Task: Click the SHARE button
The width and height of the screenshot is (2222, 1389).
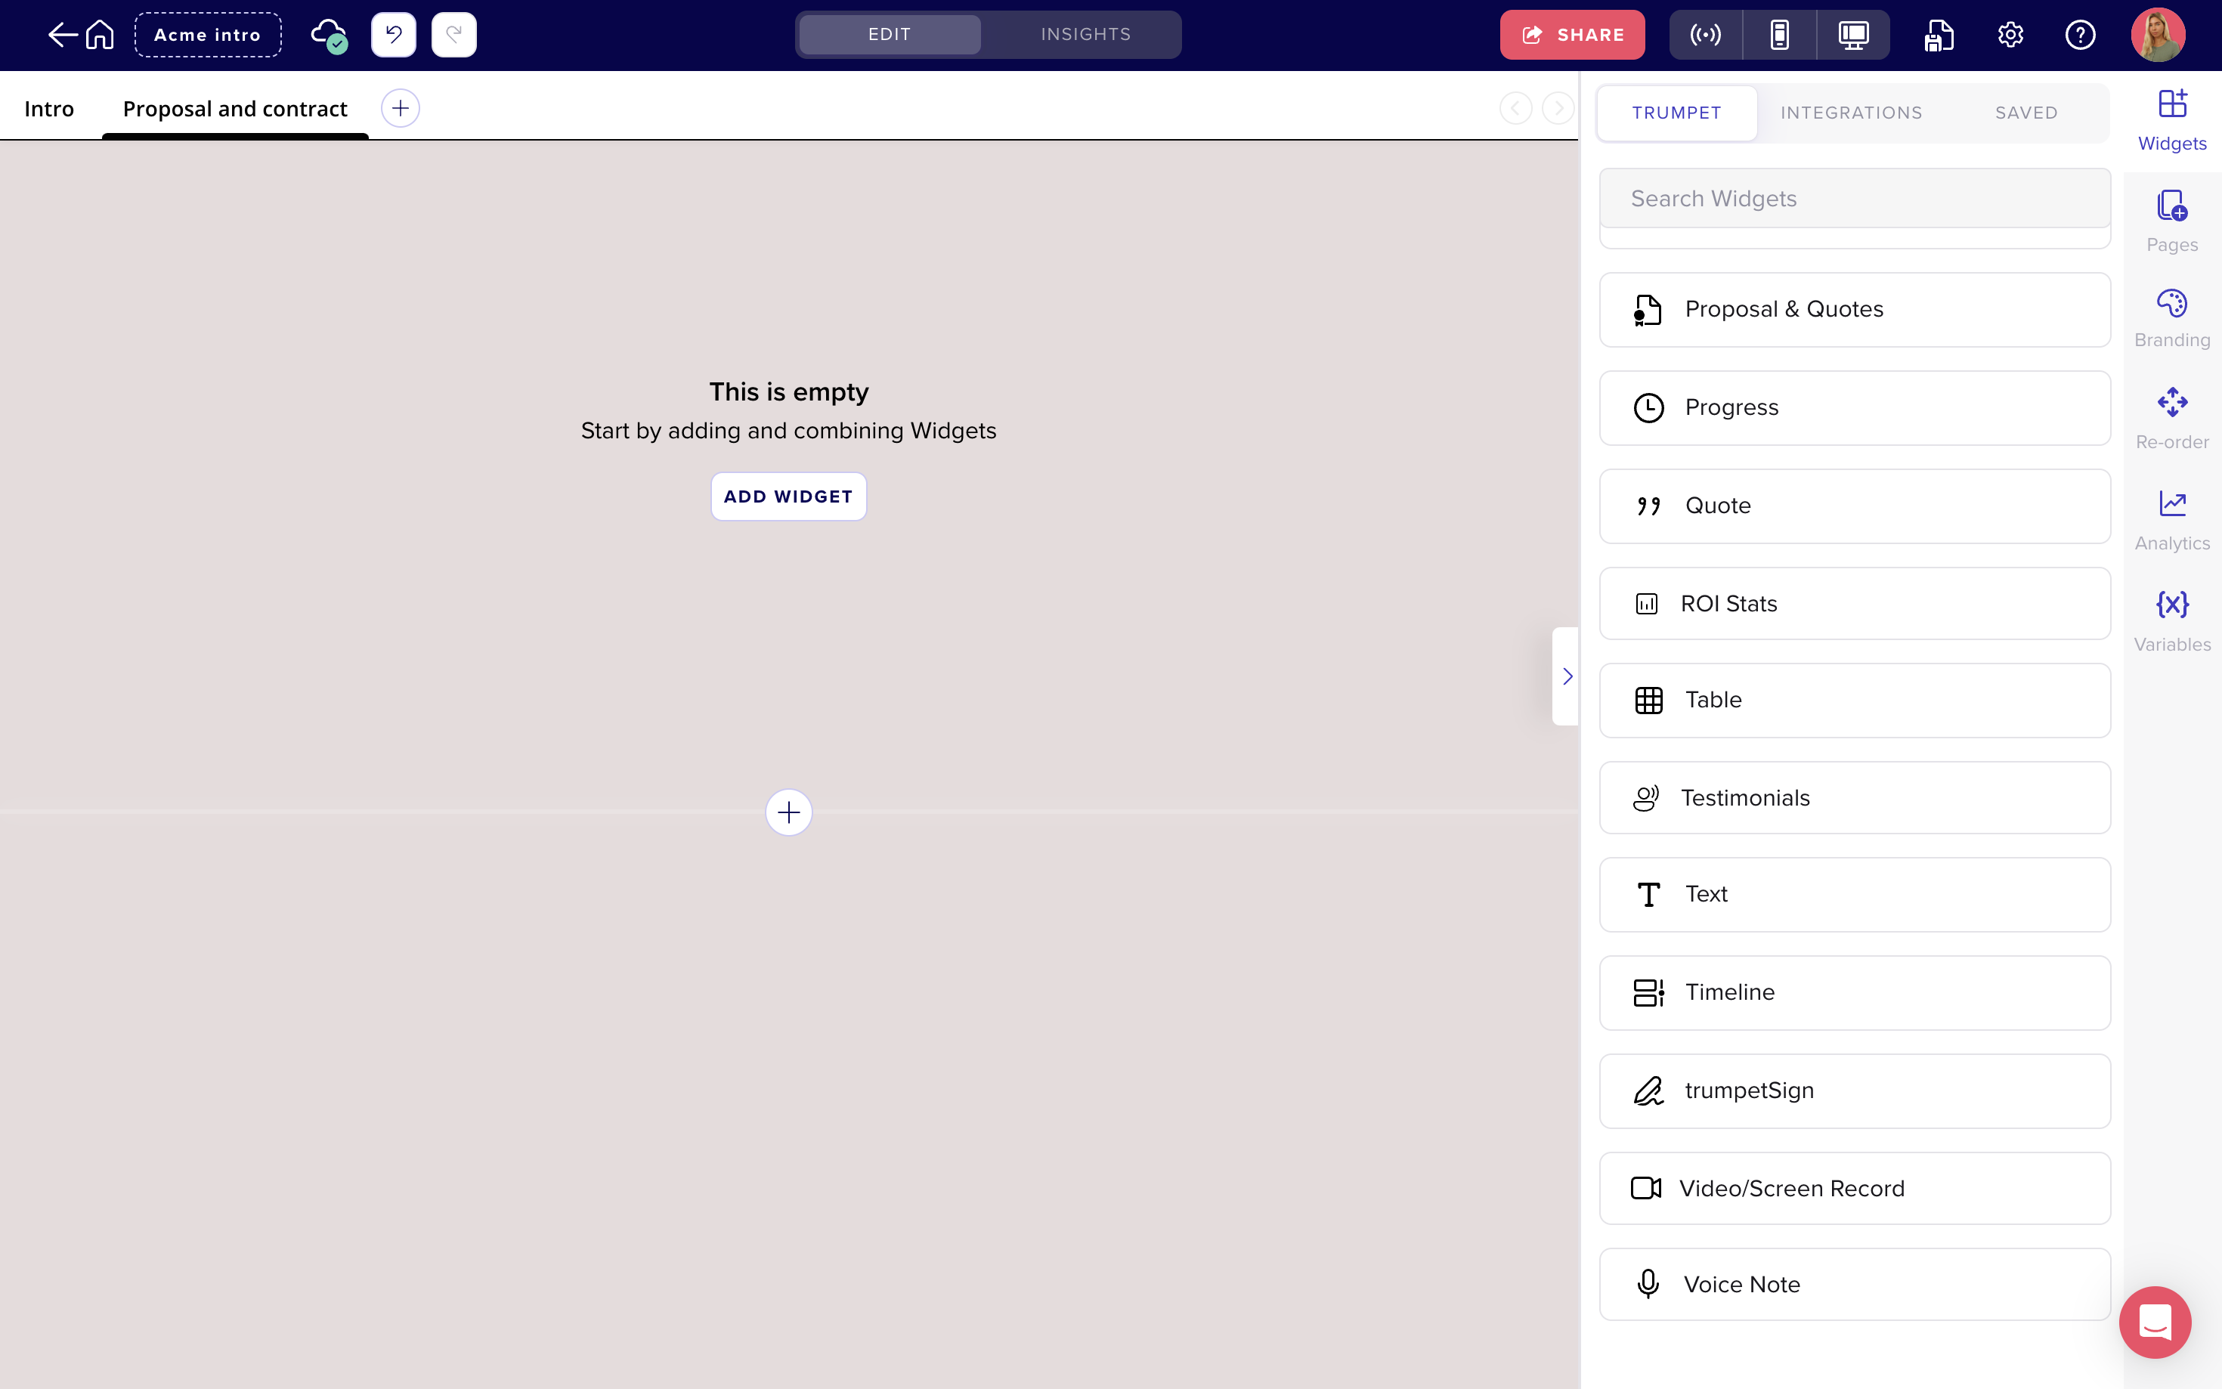Action: tap(1572, 35)
